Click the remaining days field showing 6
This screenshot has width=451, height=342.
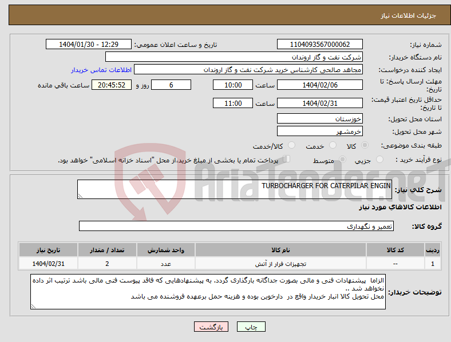pos(171,85)
